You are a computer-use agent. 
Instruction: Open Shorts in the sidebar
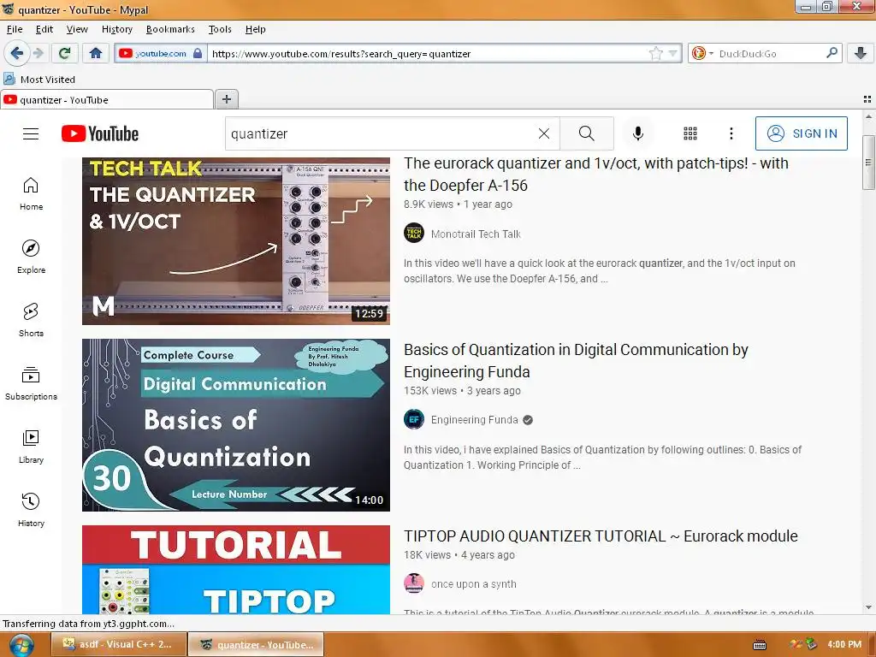click(32, 320)
